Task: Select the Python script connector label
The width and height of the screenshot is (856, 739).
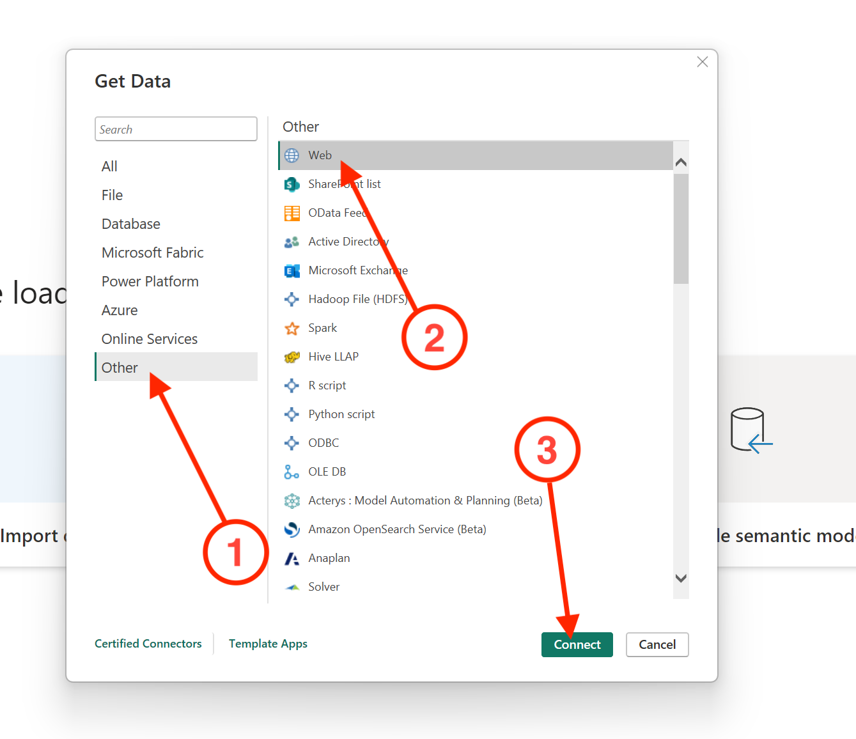Action: 341,414
